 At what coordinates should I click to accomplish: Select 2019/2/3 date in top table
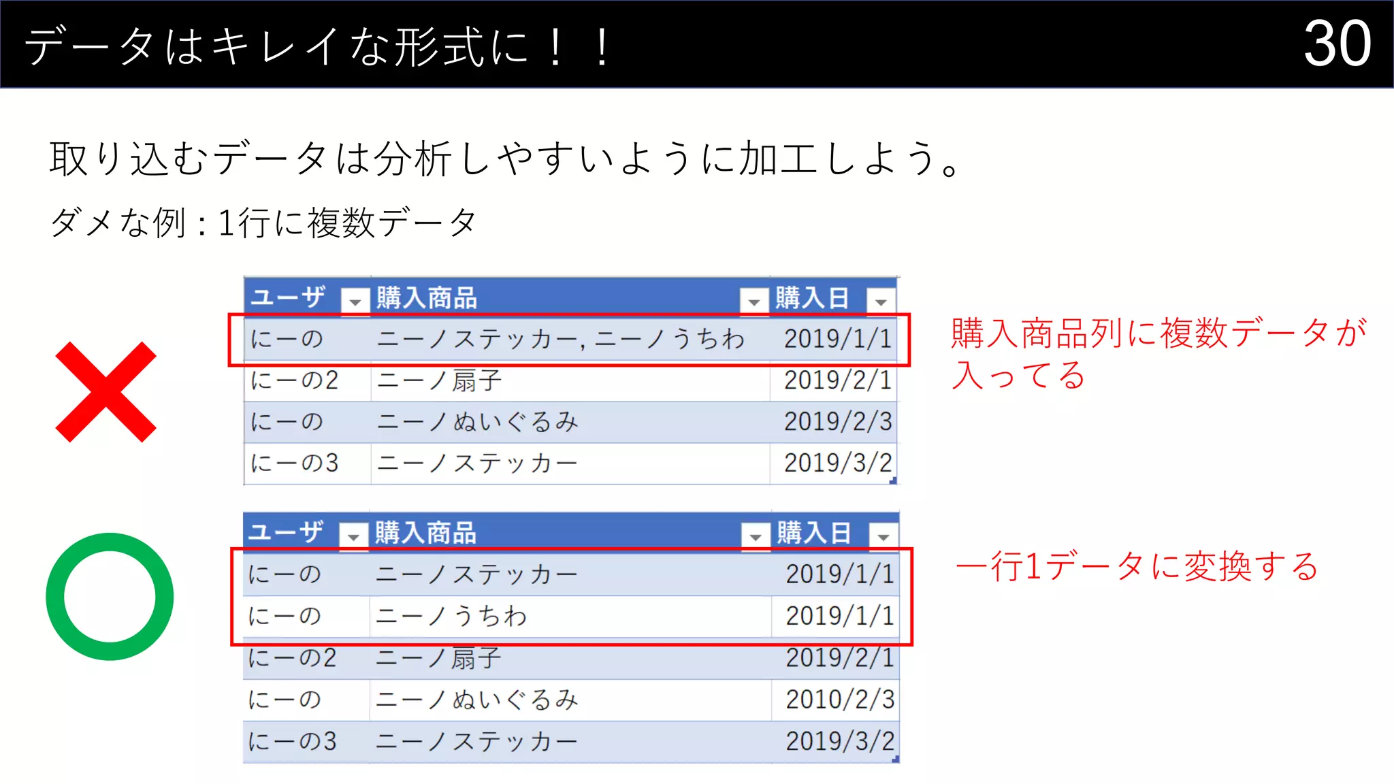point(837,422)
